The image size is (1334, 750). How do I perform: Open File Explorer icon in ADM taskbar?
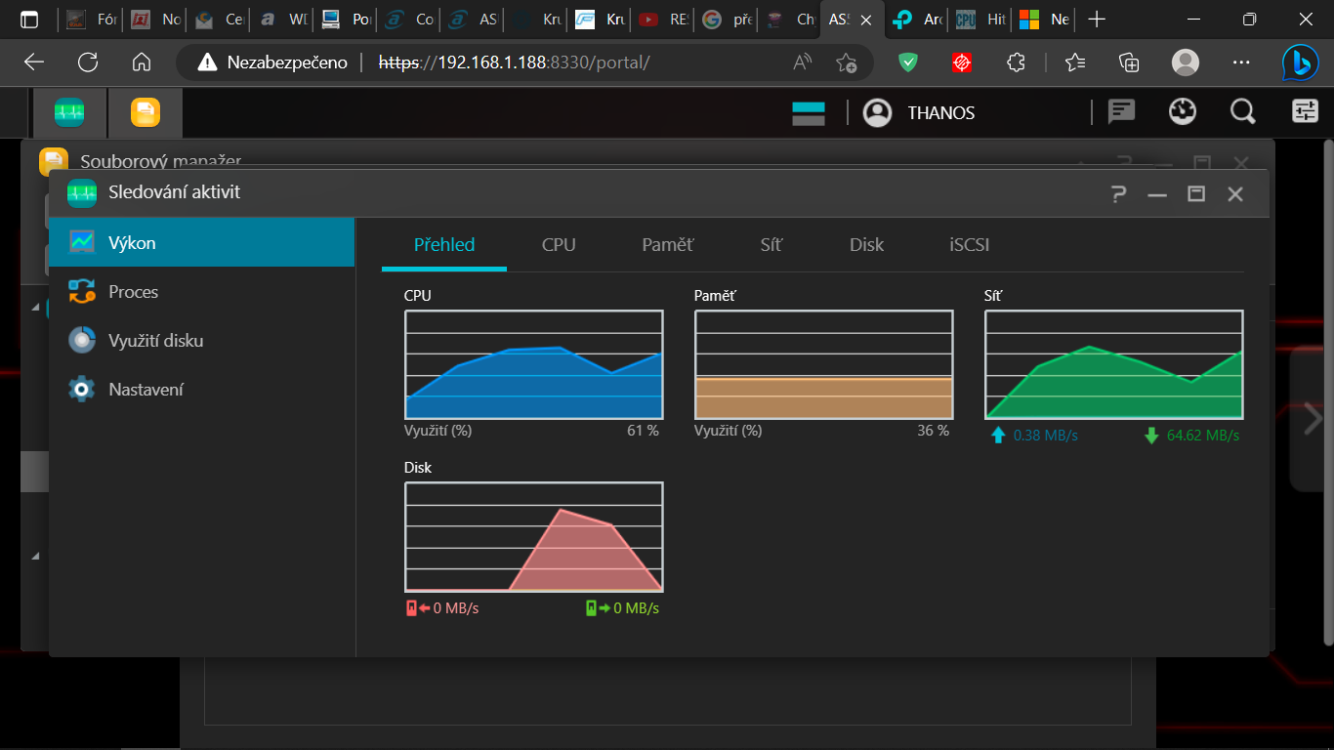pyautogui.click(x=145, y=112)
